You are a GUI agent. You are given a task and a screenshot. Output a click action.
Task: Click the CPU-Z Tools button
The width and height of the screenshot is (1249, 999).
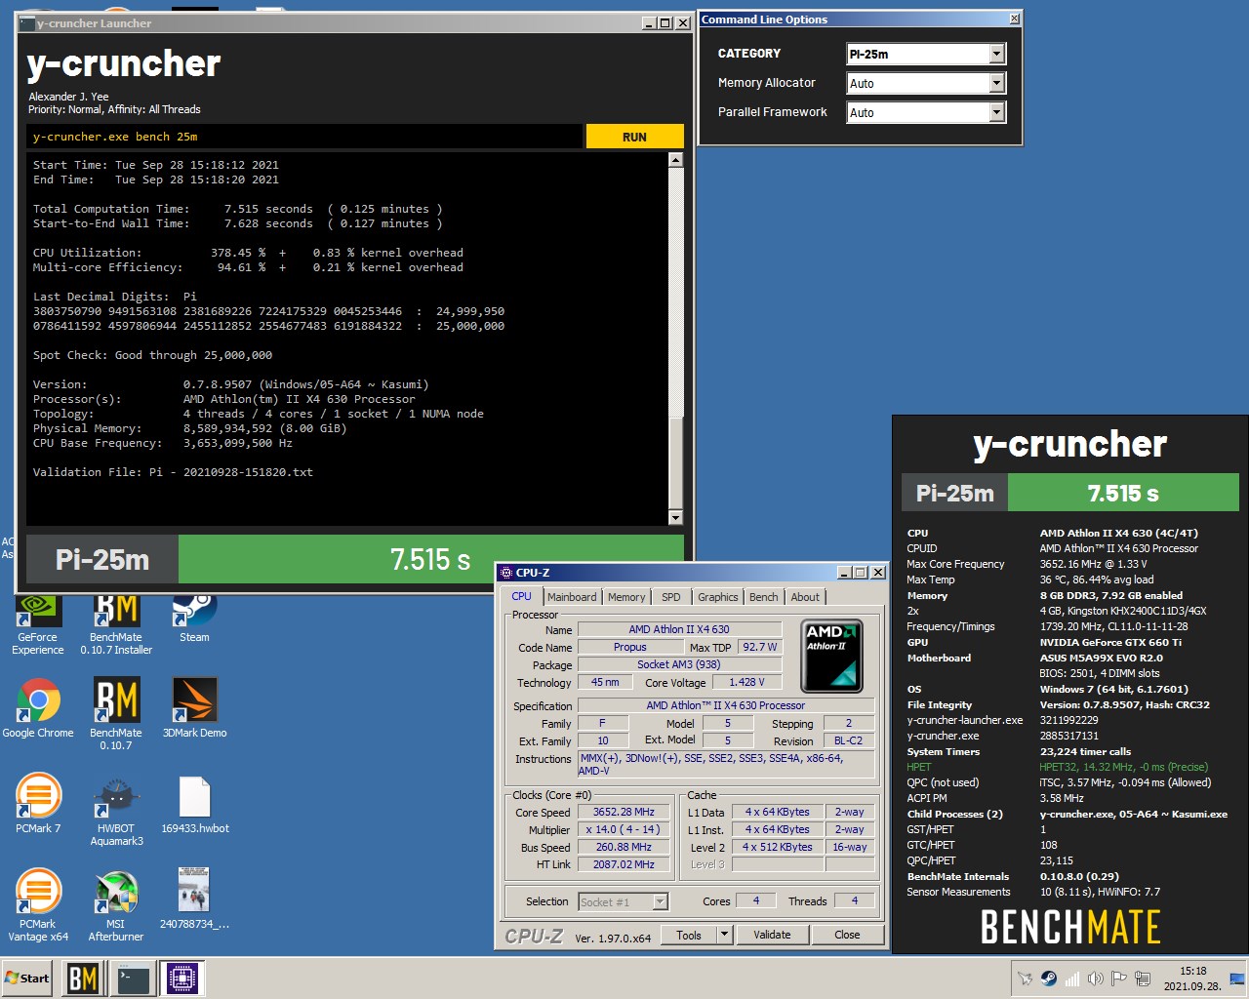(689, 935)
